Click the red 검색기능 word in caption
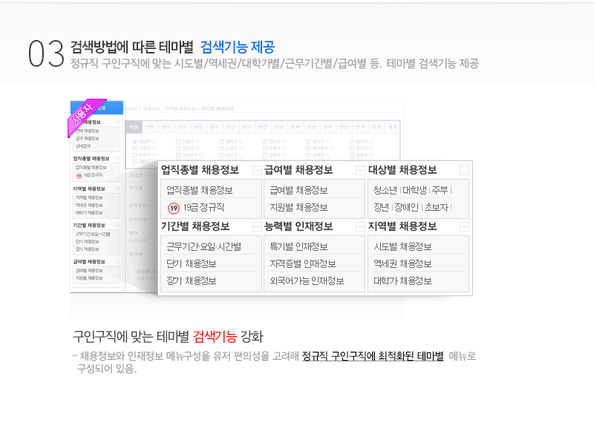Image resolution: width=594 pixels, height=423 pixels. pos(215,337)
